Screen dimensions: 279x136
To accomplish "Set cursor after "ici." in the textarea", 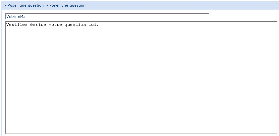I will tap(99, 25).
